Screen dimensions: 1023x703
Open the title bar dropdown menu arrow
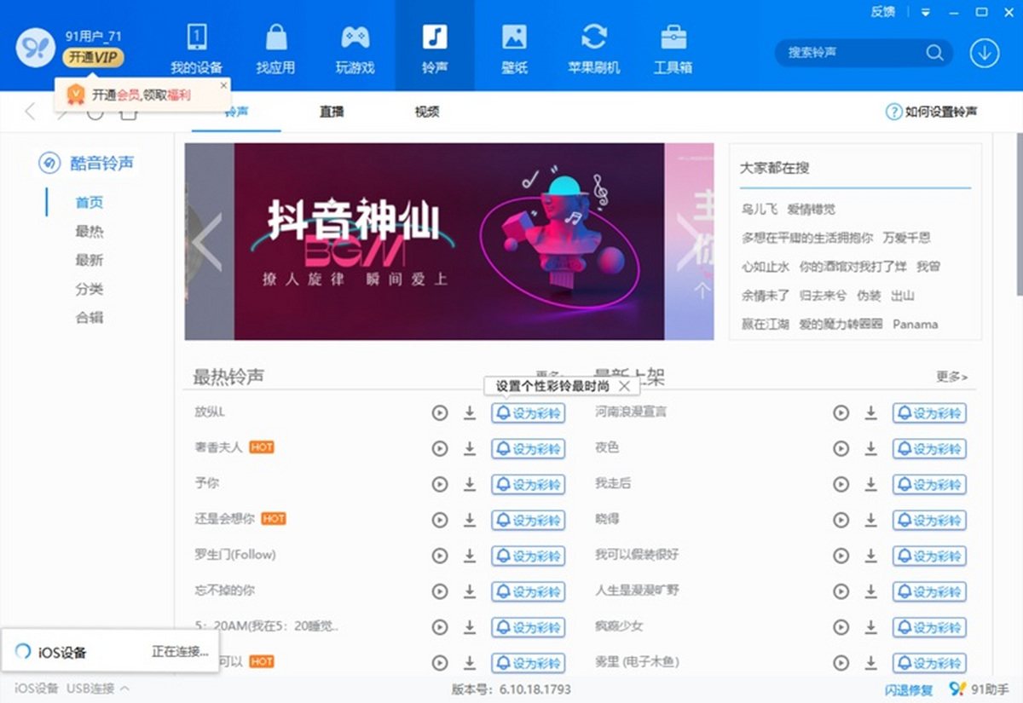pyautogui.click(x=926, y=12)
